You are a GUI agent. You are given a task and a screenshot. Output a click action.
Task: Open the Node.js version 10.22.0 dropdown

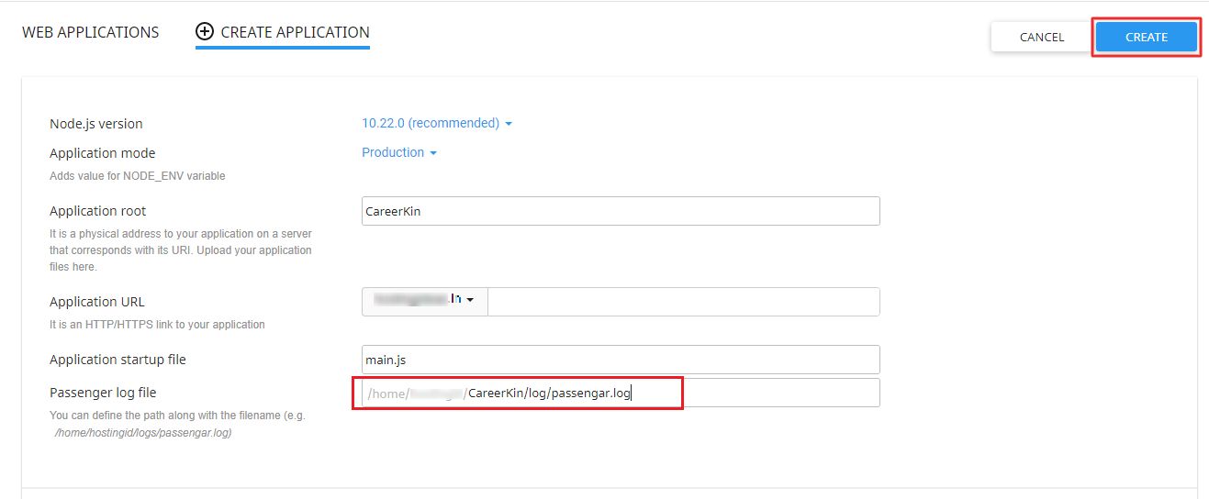(437, 123)
